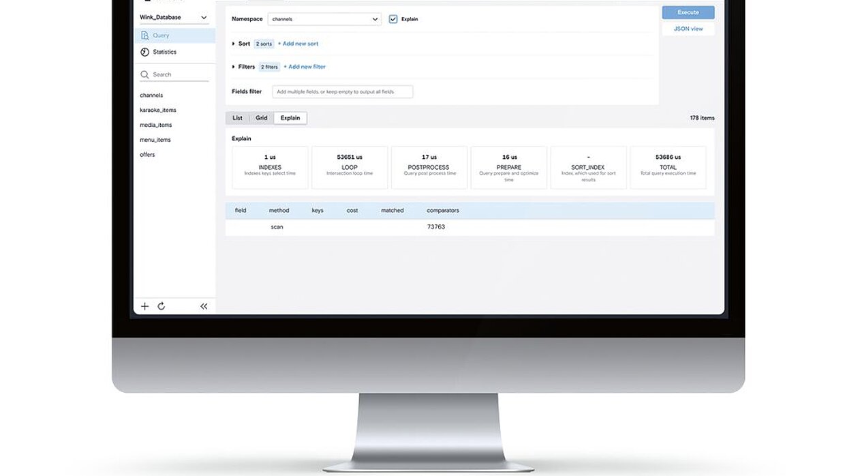This screenshot has height=476, width=845.
Task: Expand the Sort section triangle
Action: coord(234,44)
